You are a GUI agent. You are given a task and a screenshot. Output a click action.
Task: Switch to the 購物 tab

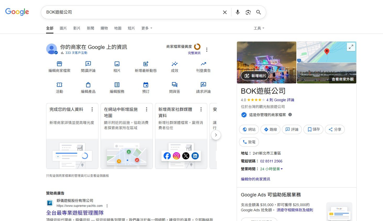point(104,28)
